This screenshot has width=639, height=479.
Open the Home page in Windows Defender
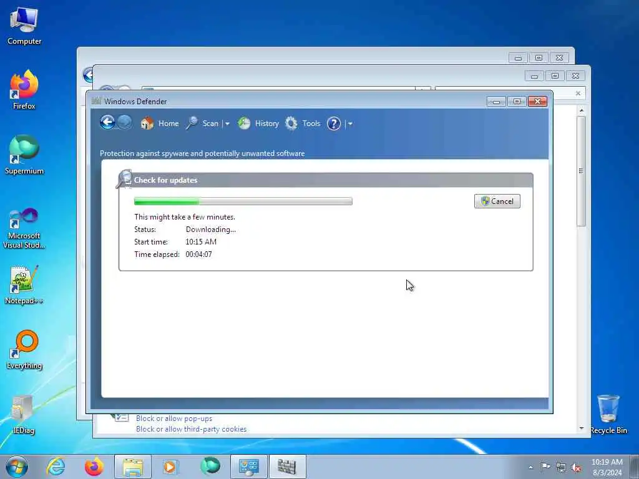point(160,123)
